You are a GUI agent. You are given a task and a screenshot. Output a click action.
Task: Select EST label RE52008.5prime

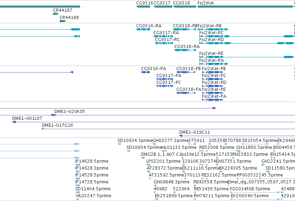click(x=217, y=147)
